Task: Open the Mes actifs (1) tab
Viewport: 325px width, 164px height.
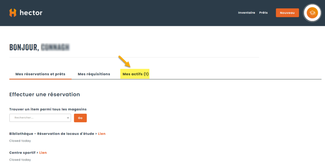Action: (136, 74)
